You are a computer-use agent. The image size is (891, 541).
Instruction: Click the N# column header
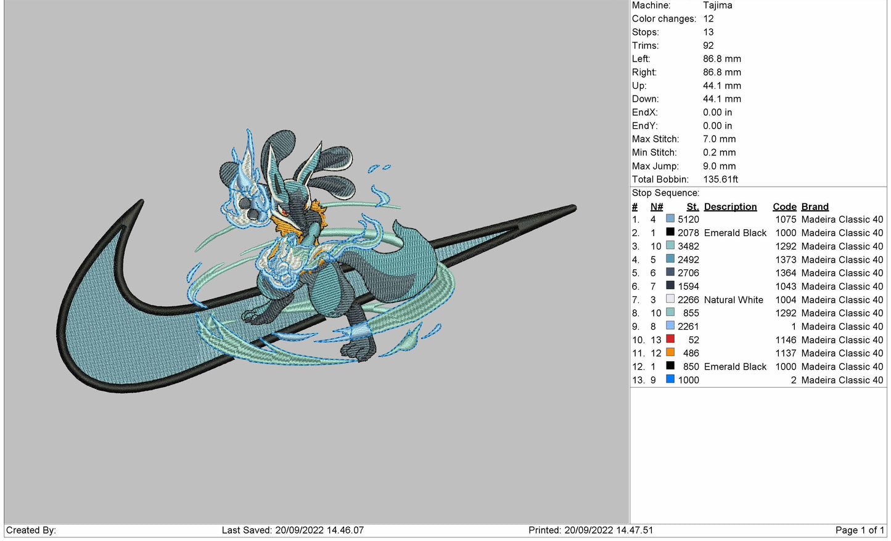pyautogui.click(x=656, y=206)
